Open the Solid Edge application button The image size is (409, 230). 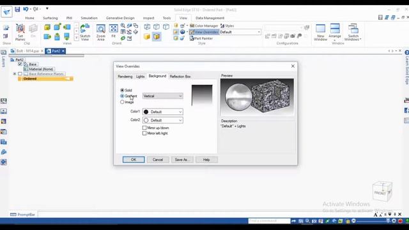(6, 11)
